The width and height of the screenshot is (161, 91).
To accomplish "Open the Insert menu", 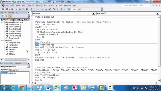I will [24, 5].
